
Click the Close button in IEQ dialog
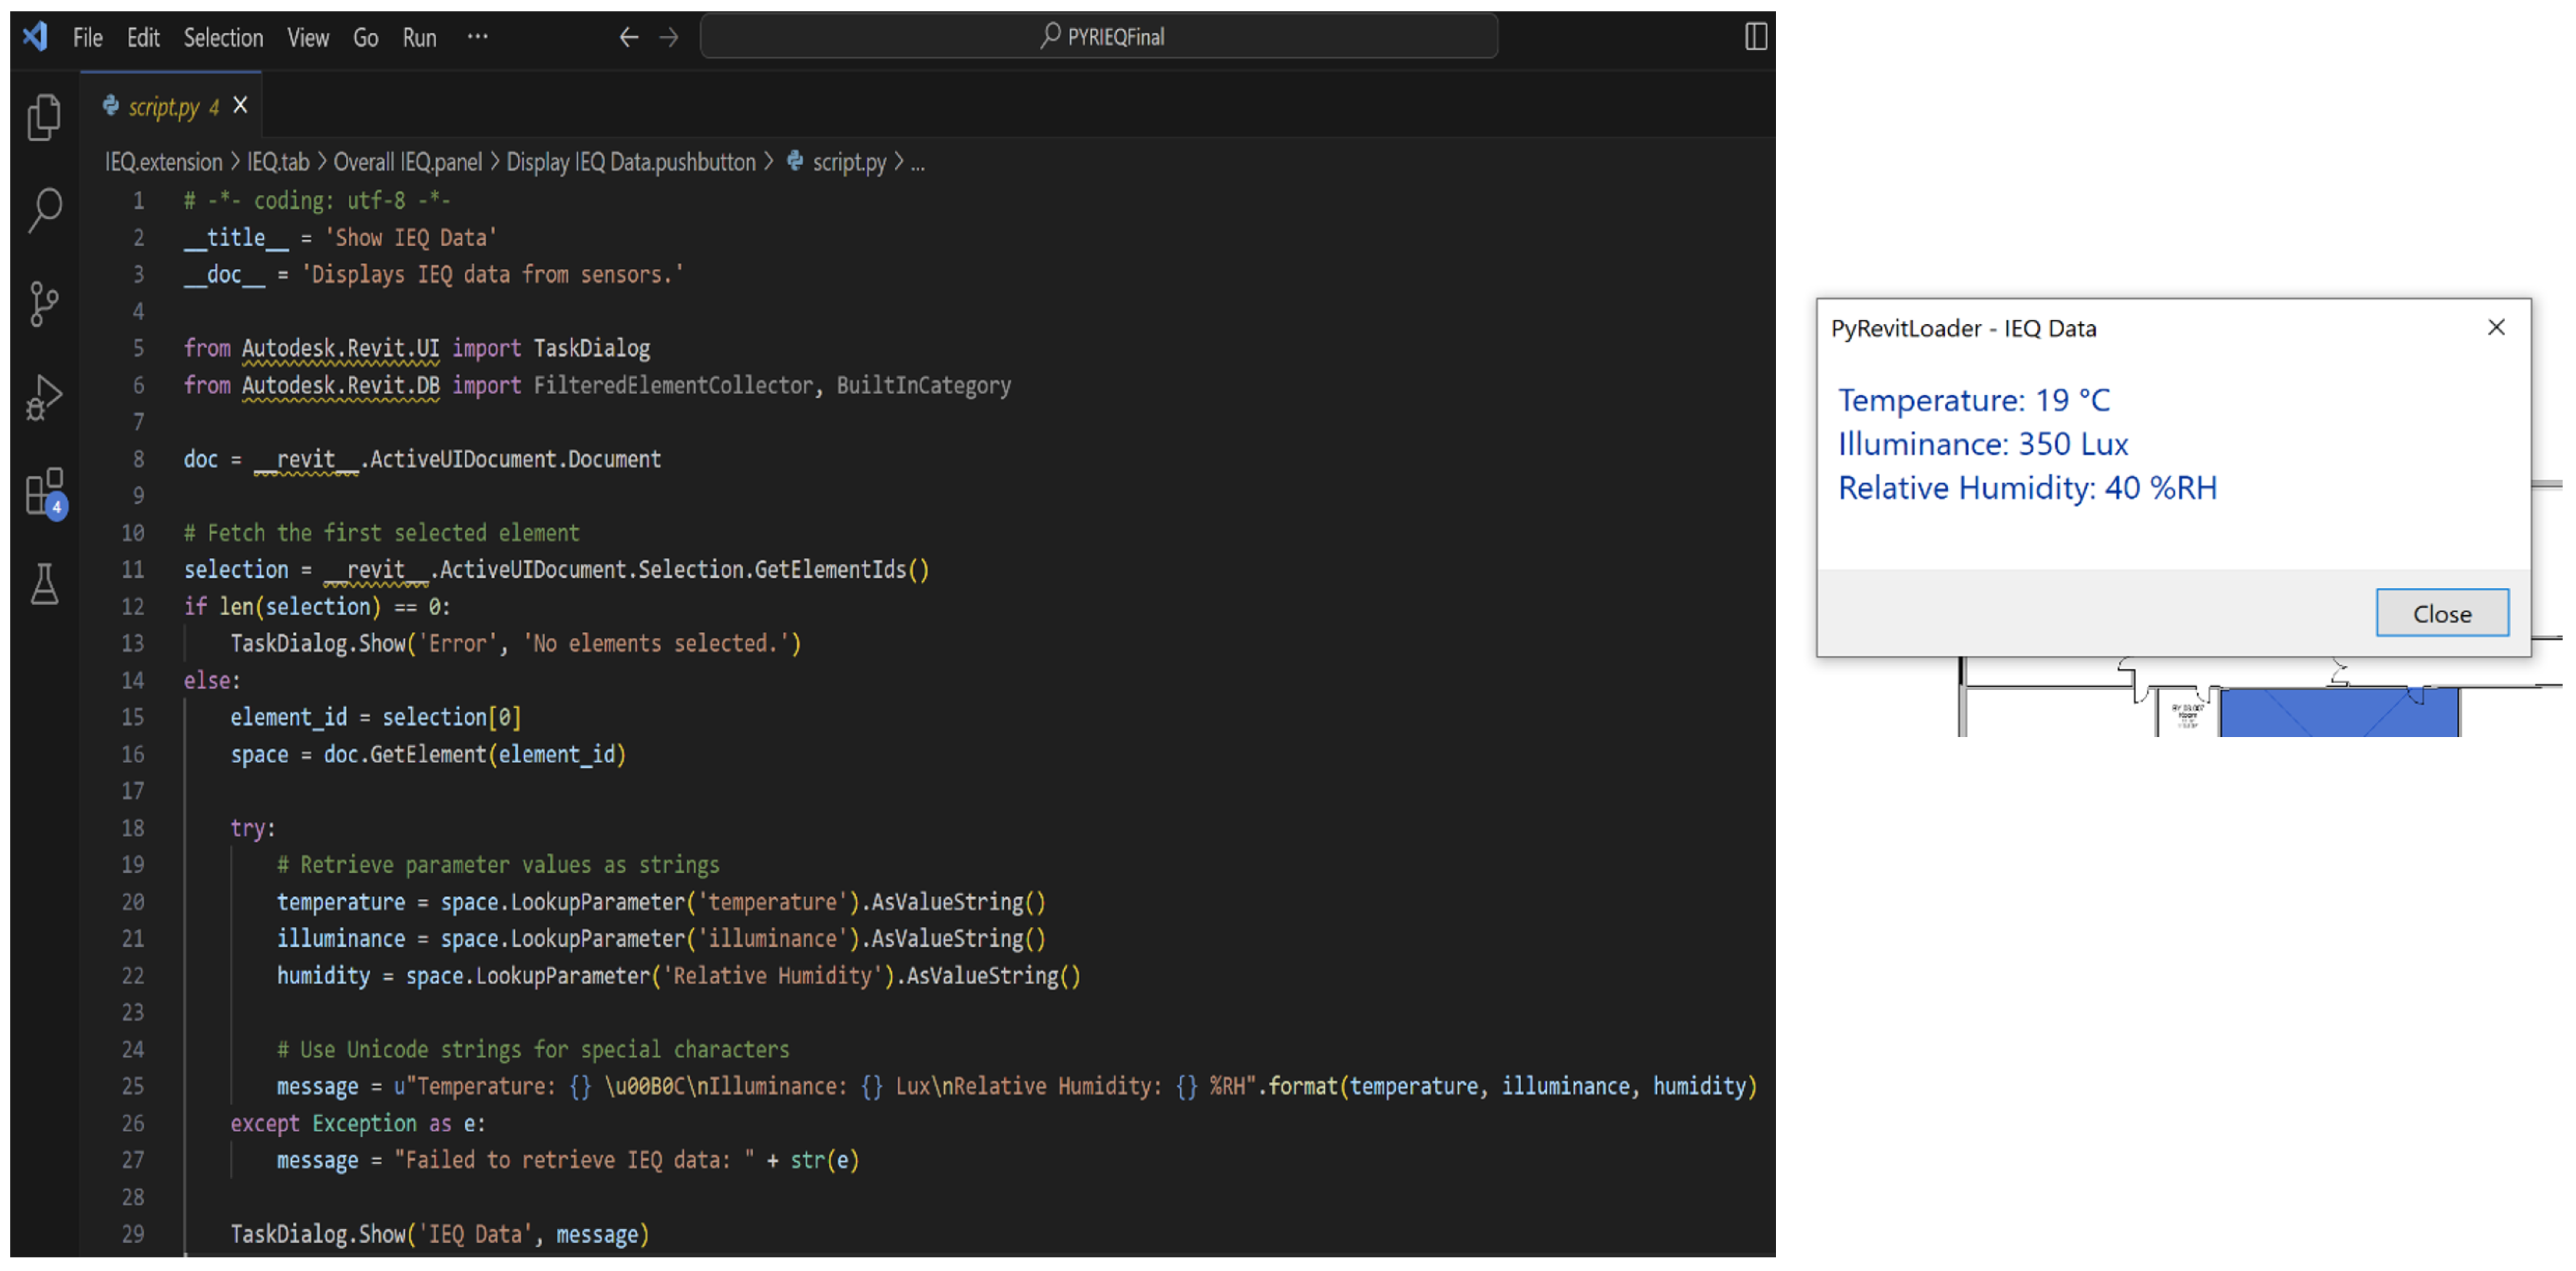(2442, 613)
